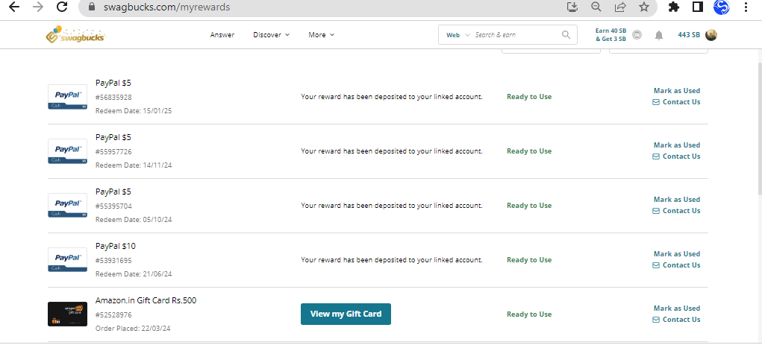Open Chrome's three-dot menu
Viewport: 762px width, 348px height.
746,7
